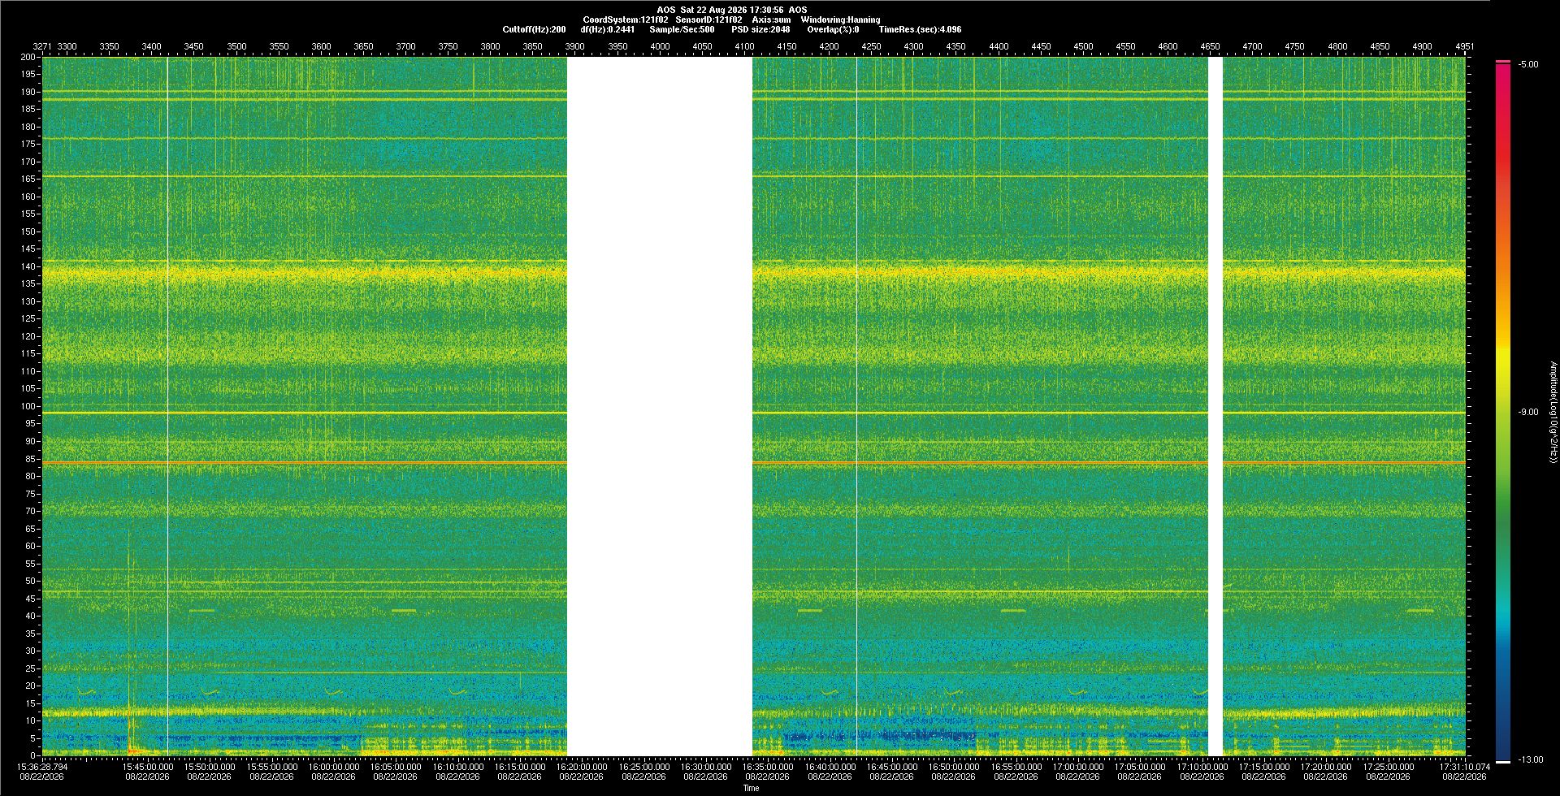Image resolution: width=1560 pixels, height=796 pixels.
Task: Select the top axis tick label 4750
Action: tap(1294, 46)
